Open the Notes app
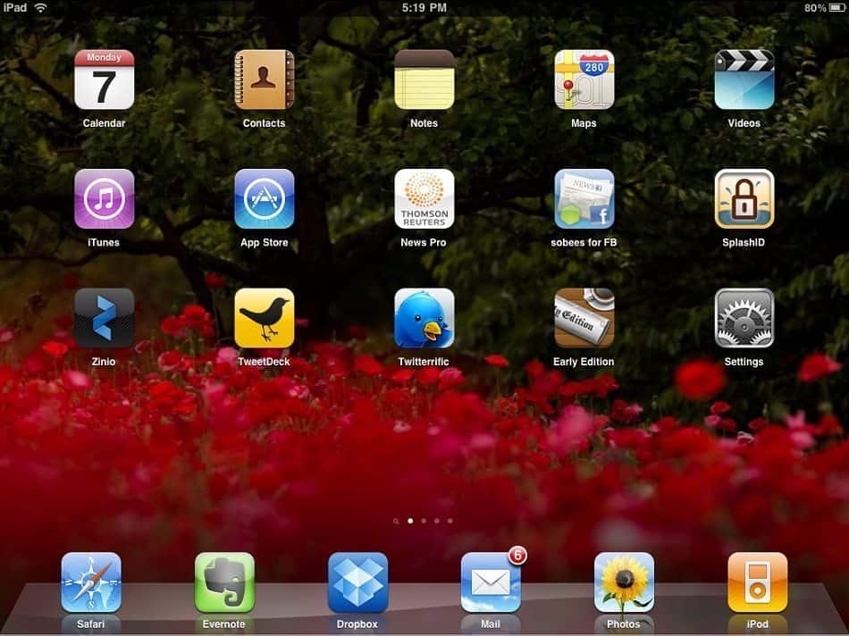Viewport: 849px width, 636px height. tap(424, 79)
